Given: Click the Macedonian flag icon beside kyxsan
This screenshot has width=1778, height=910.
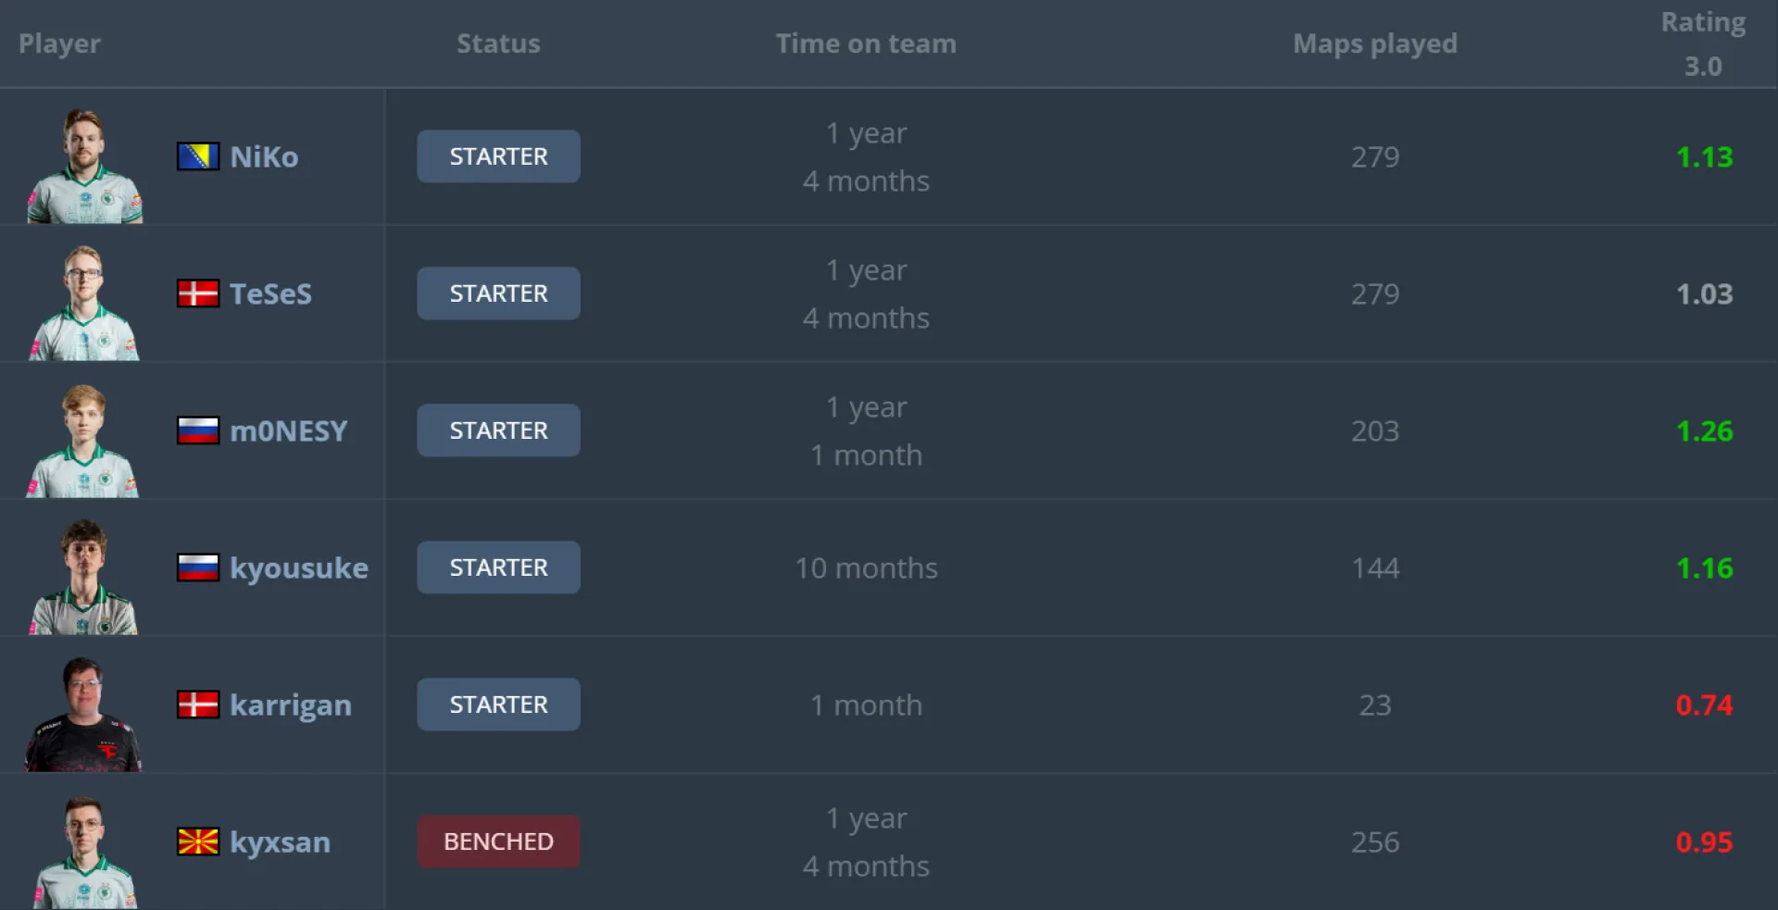Looking at the screenshot, I should tap(198, 841).
